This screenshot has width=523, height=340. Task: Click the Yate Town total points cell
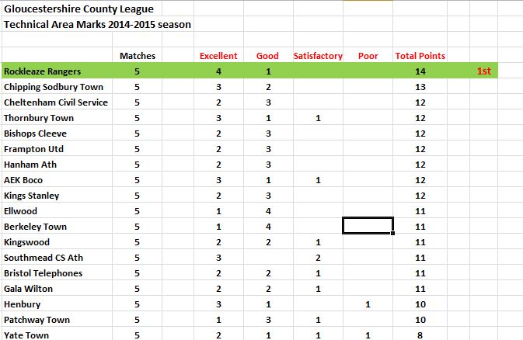(x=420, y=335)
